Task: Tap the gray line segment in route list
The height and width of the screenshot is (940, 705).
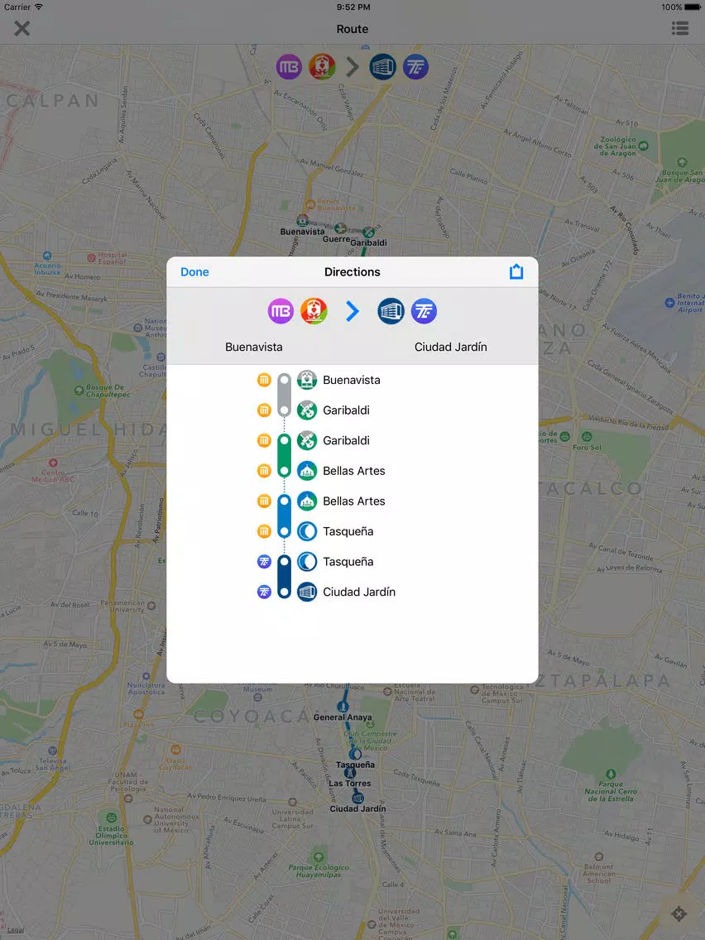Action: pos(284,395)
